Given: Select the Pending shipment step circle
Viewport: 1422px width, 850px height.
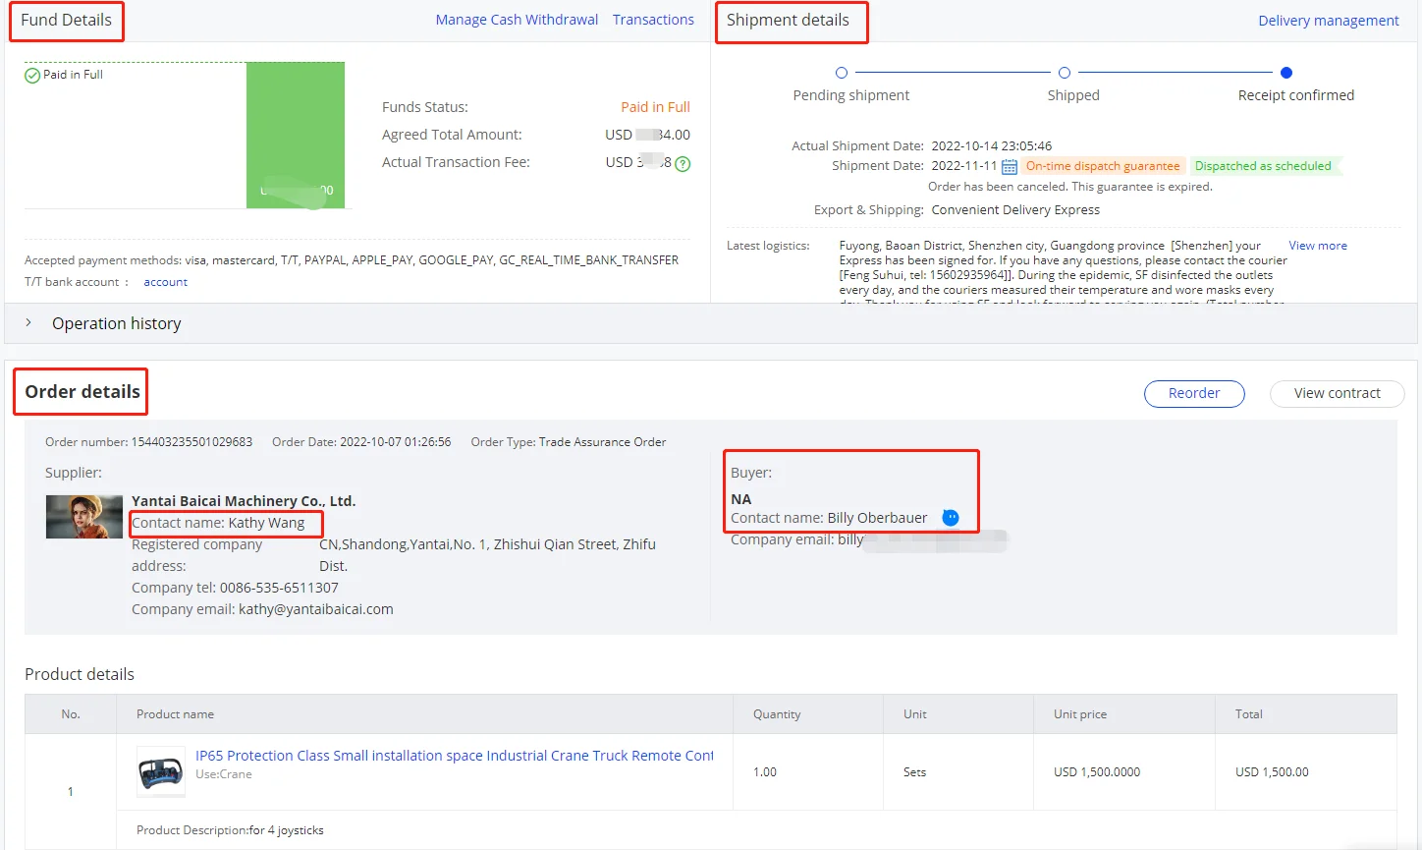Looking at the screenshot, I should tap(841, 73).
